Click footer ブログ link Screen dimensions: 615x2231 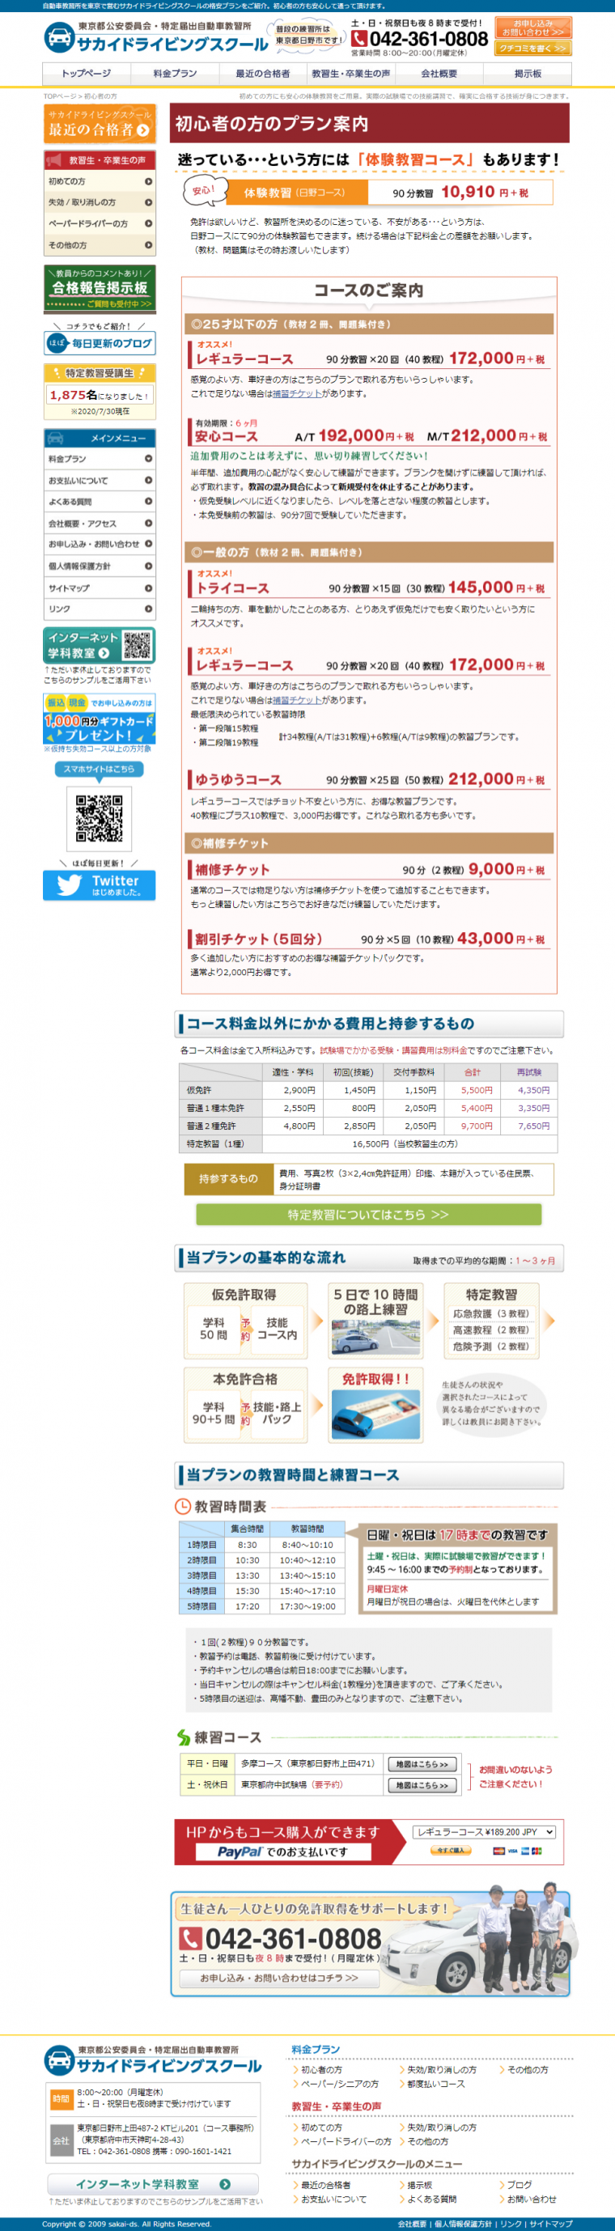click(x=519, y=2185)
